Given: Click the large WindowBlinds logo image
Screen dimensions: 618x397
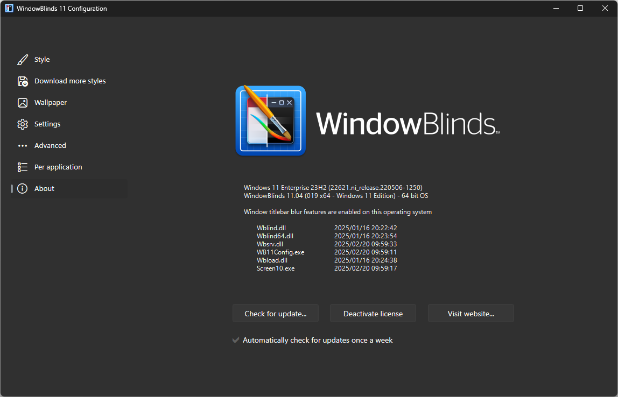Looking at the screenshot, I should [271, 120].
